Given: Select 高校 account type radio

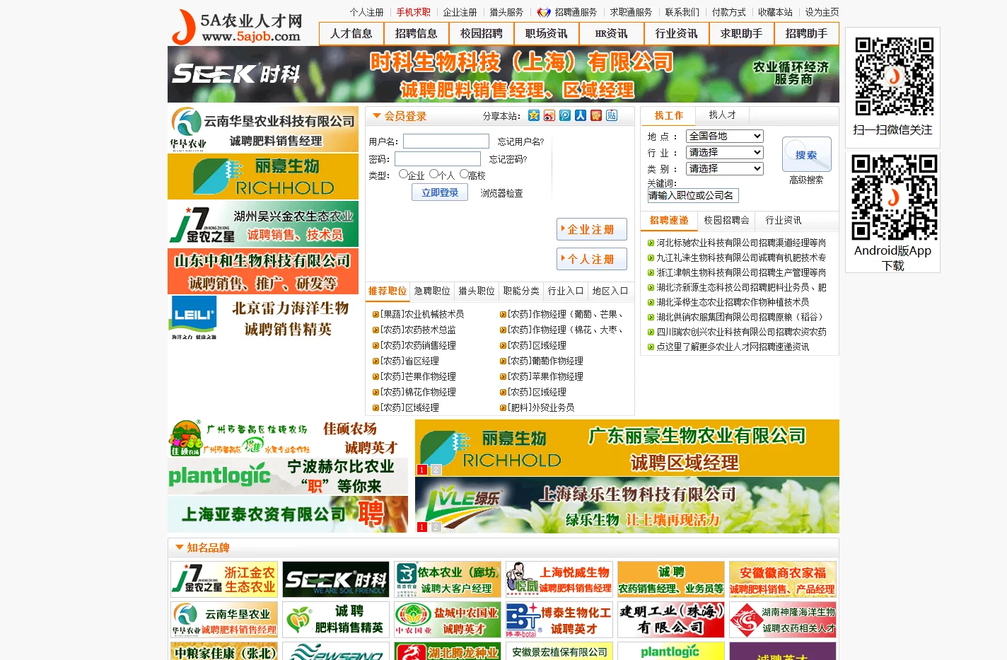Looking at the screenshot, I should click(464, 174).
